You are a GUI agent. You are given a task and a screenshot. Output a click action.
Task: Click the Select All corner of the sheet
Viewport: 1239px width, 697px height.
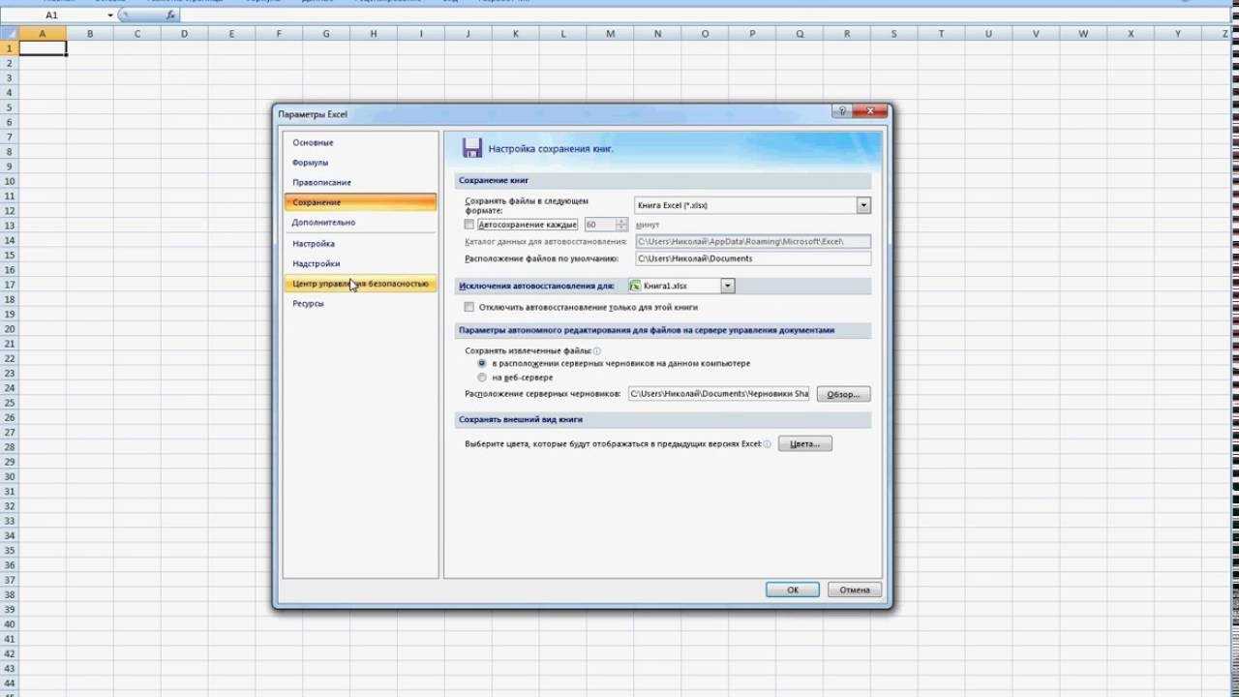point(10,33)
